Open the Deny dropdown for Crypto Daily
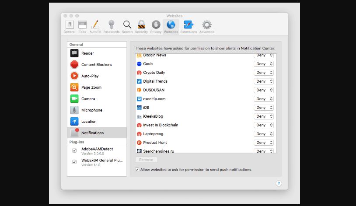Viewport: 356px width, 206px height. (264, 73)
